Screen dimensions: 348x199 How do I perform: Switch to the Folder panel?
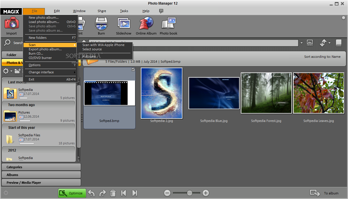click(x=12, y=55)
